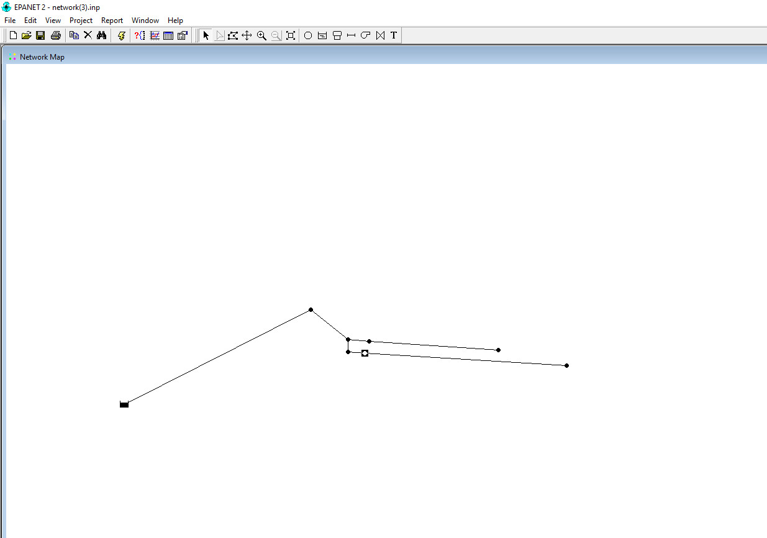The image size is (767, 538).
Task: Save the project using the floppy disk icon
Action: (40, 35)
